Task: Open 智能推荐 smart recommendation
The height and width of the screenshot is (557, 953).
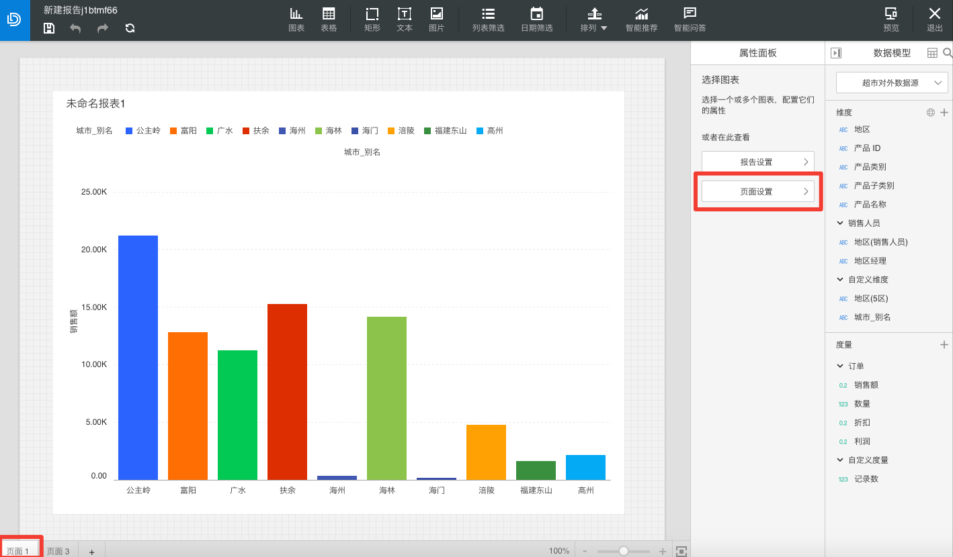Action: click(x=641, y=20)
